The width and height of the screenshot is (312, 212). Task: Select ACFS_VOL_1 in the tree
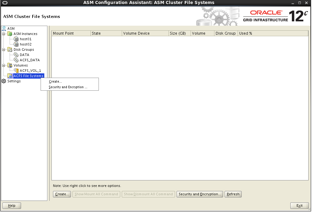click(30, 71)
